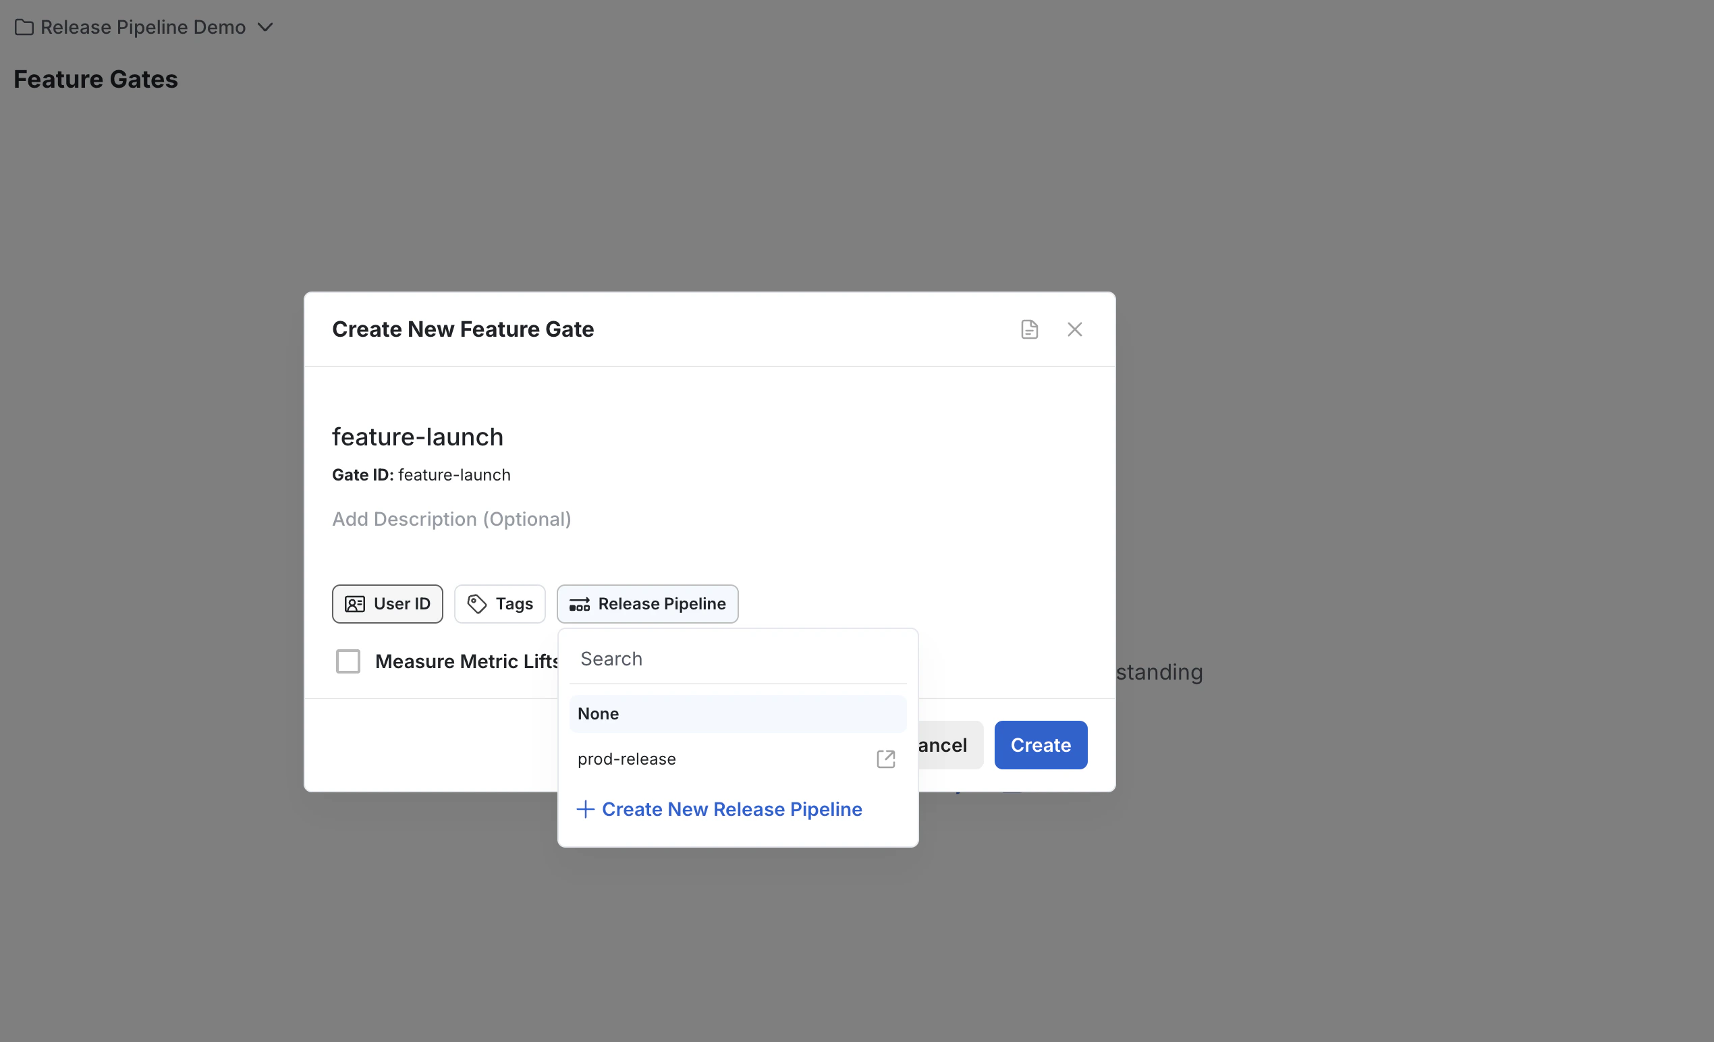Select None in the pipeline list

pyautogui.click(x=737, y=714)
